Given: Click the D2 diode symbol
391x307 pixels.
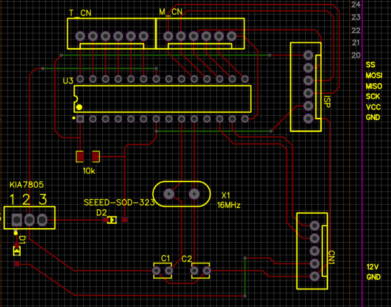Looking at the screenshot, I should 112,220.
